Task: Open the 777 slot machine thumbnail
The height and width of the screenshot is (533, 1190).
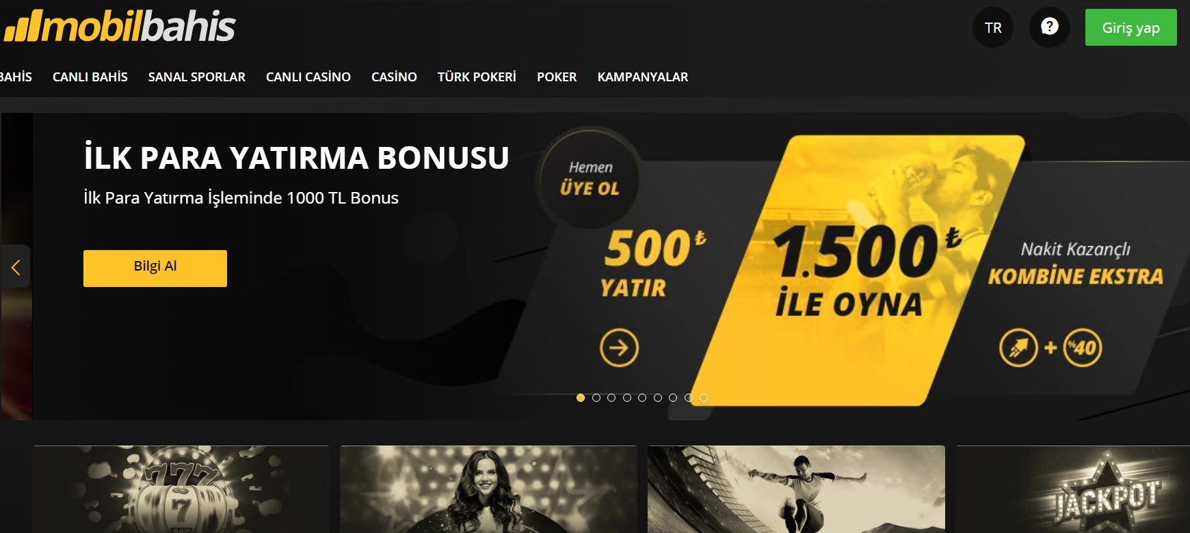Action: click(181, 489)
